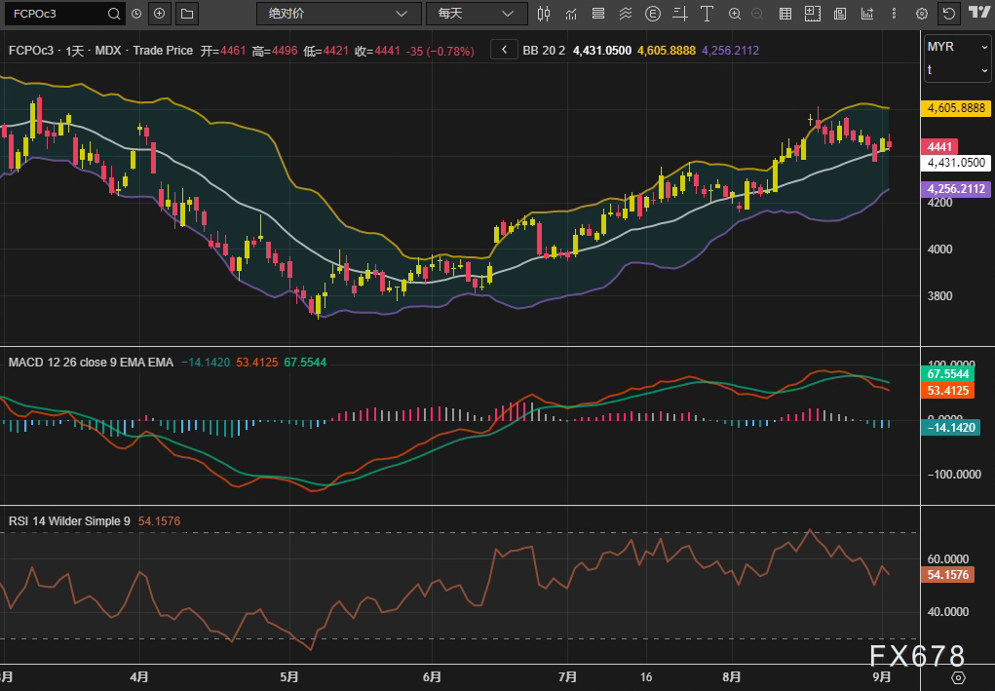Open the text annotation T tool
995x691 pixels.
pyautogui.click(x=707, y=14)
